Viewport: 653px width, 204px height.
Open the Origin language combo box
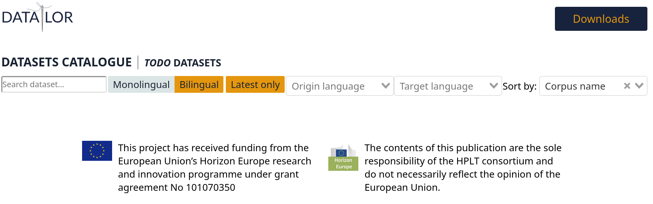pyautogui.click(x=332, y=86)
